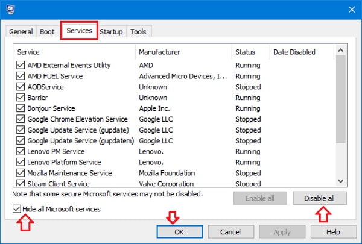The image size is (362, 244).
Task: Sort by the Manufacturer column header
Action: pyautogui.click(x=183, y=52)
